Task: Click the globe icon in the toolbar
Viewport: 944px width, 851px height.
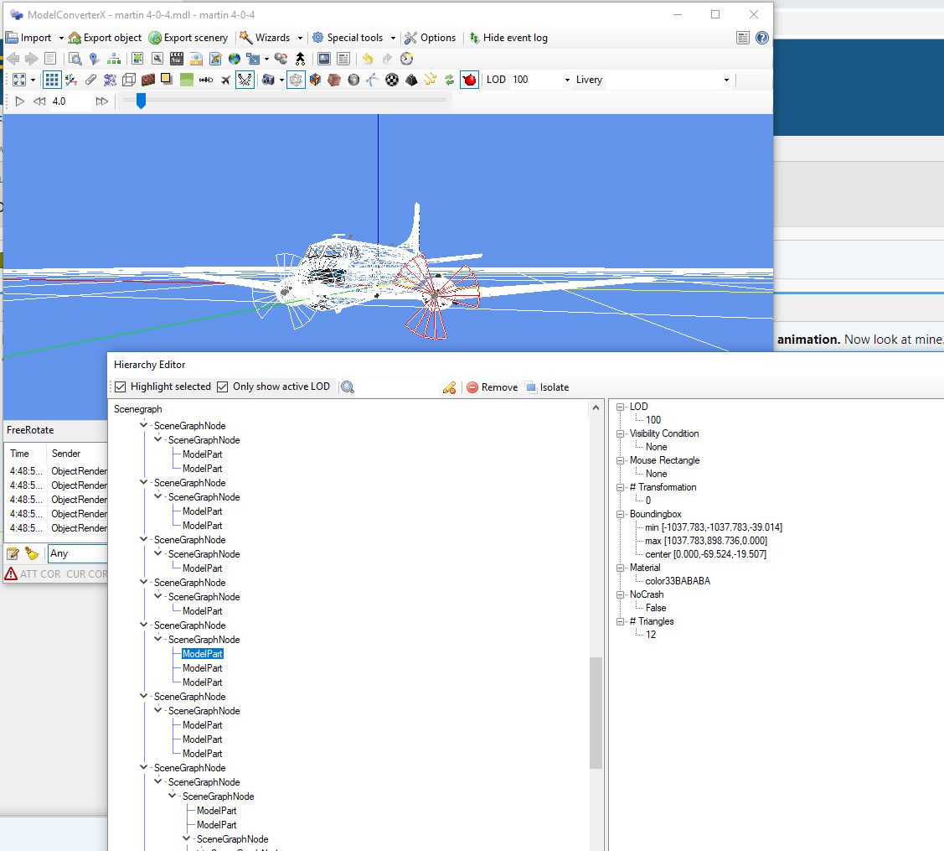Action: (x=235, y=59)
